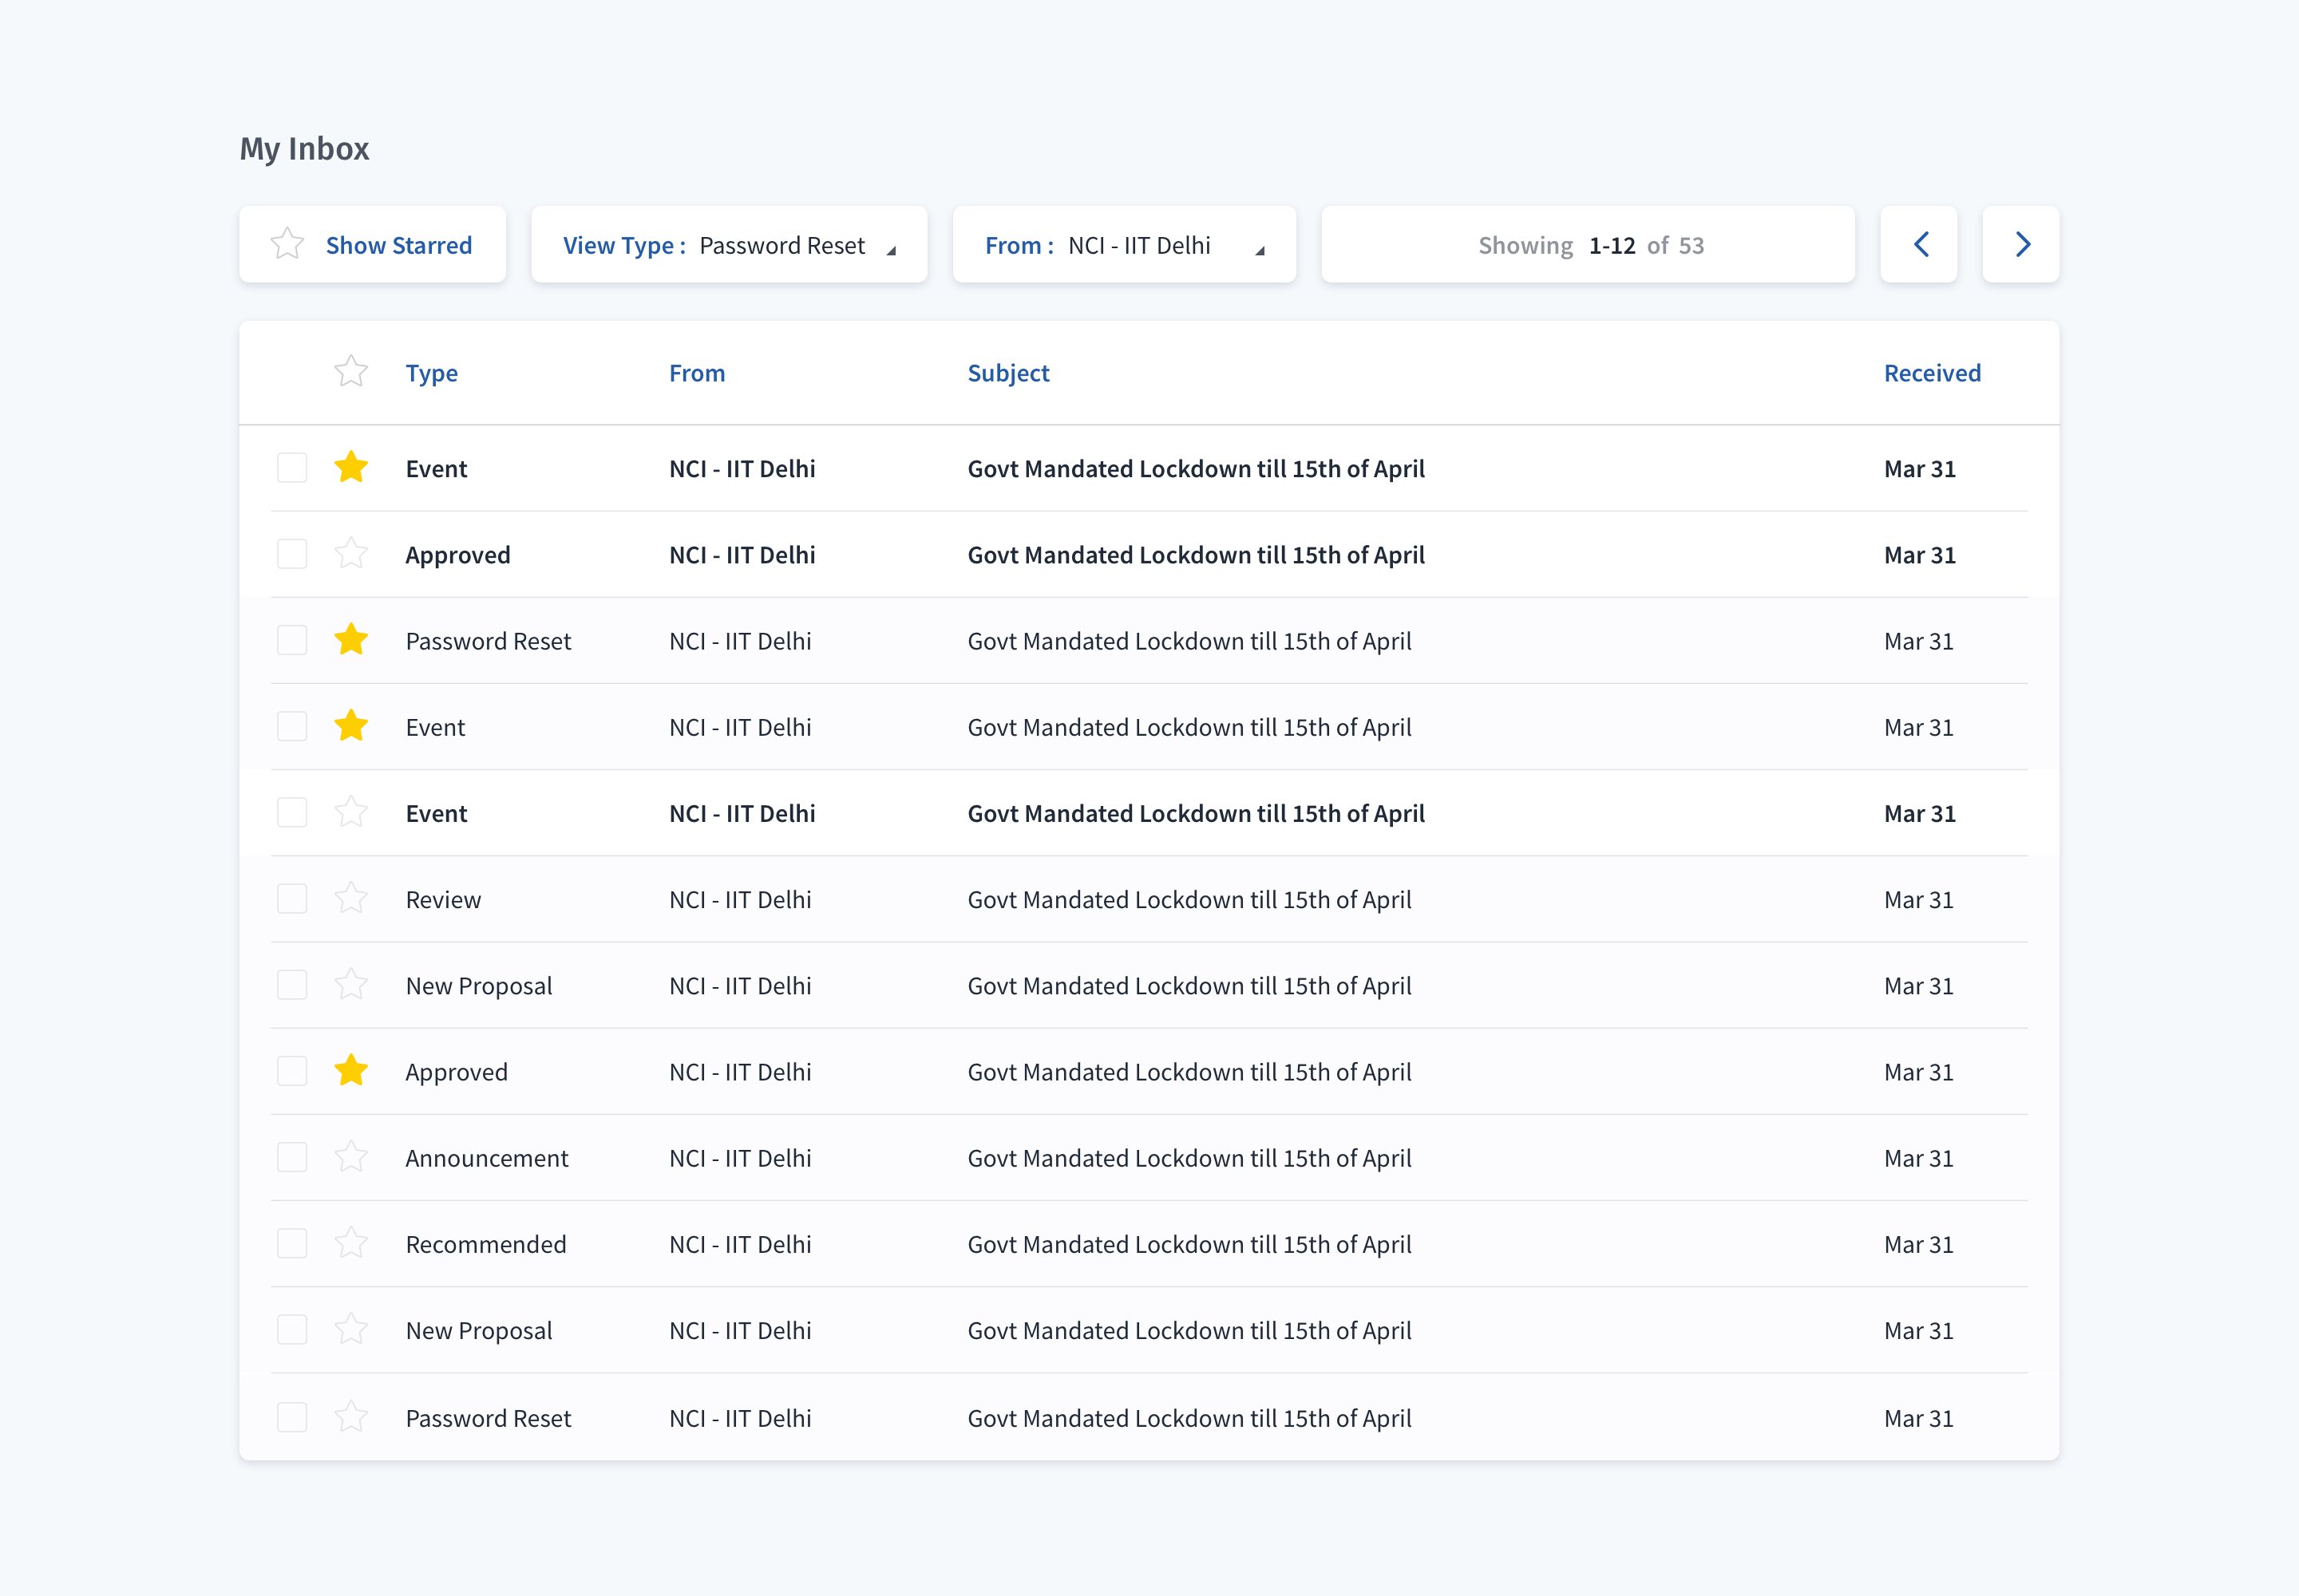Click the Showing 1-12 of 53 indicator
This screenshot has width=2299, height=1596.
click(1589, 244)
